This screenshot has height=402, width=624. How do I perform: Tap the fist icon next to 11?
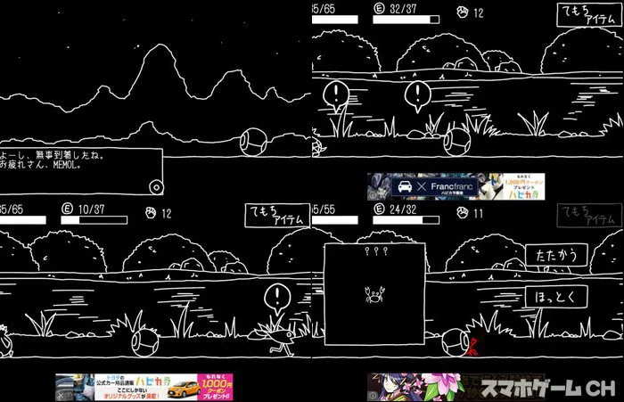(x=463, y=212)
